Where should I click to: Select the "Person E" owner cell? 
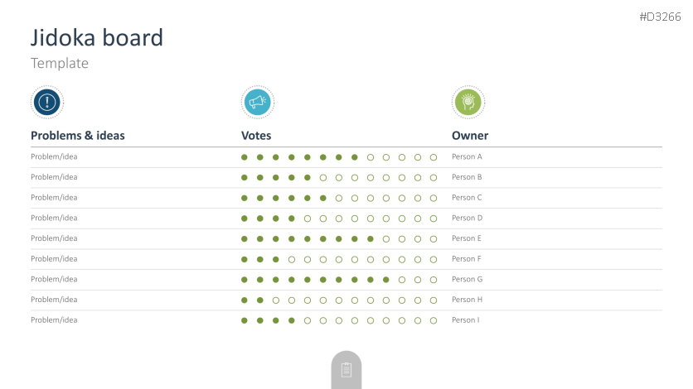coord(467,238)
